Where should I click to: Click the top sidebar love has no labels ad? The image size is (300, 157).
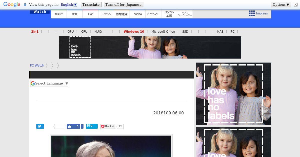pos(233,94)
